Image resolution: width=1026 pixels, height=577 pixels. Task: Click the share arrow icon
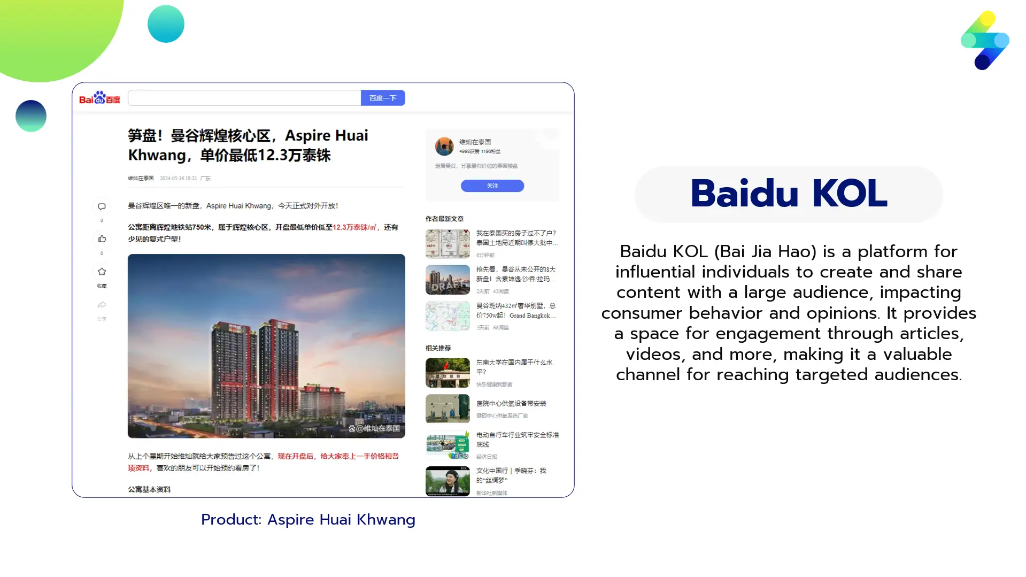(102, 305)
